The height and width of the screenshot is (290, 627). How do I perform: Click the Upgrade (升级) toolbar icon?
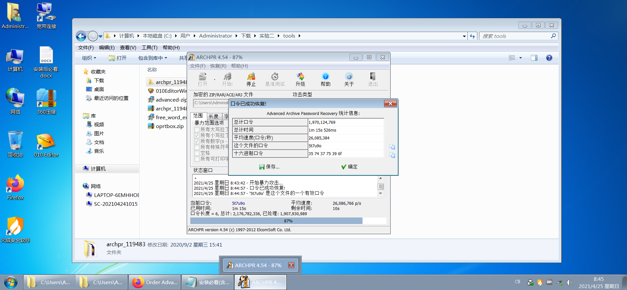click(x=300, y=79)
